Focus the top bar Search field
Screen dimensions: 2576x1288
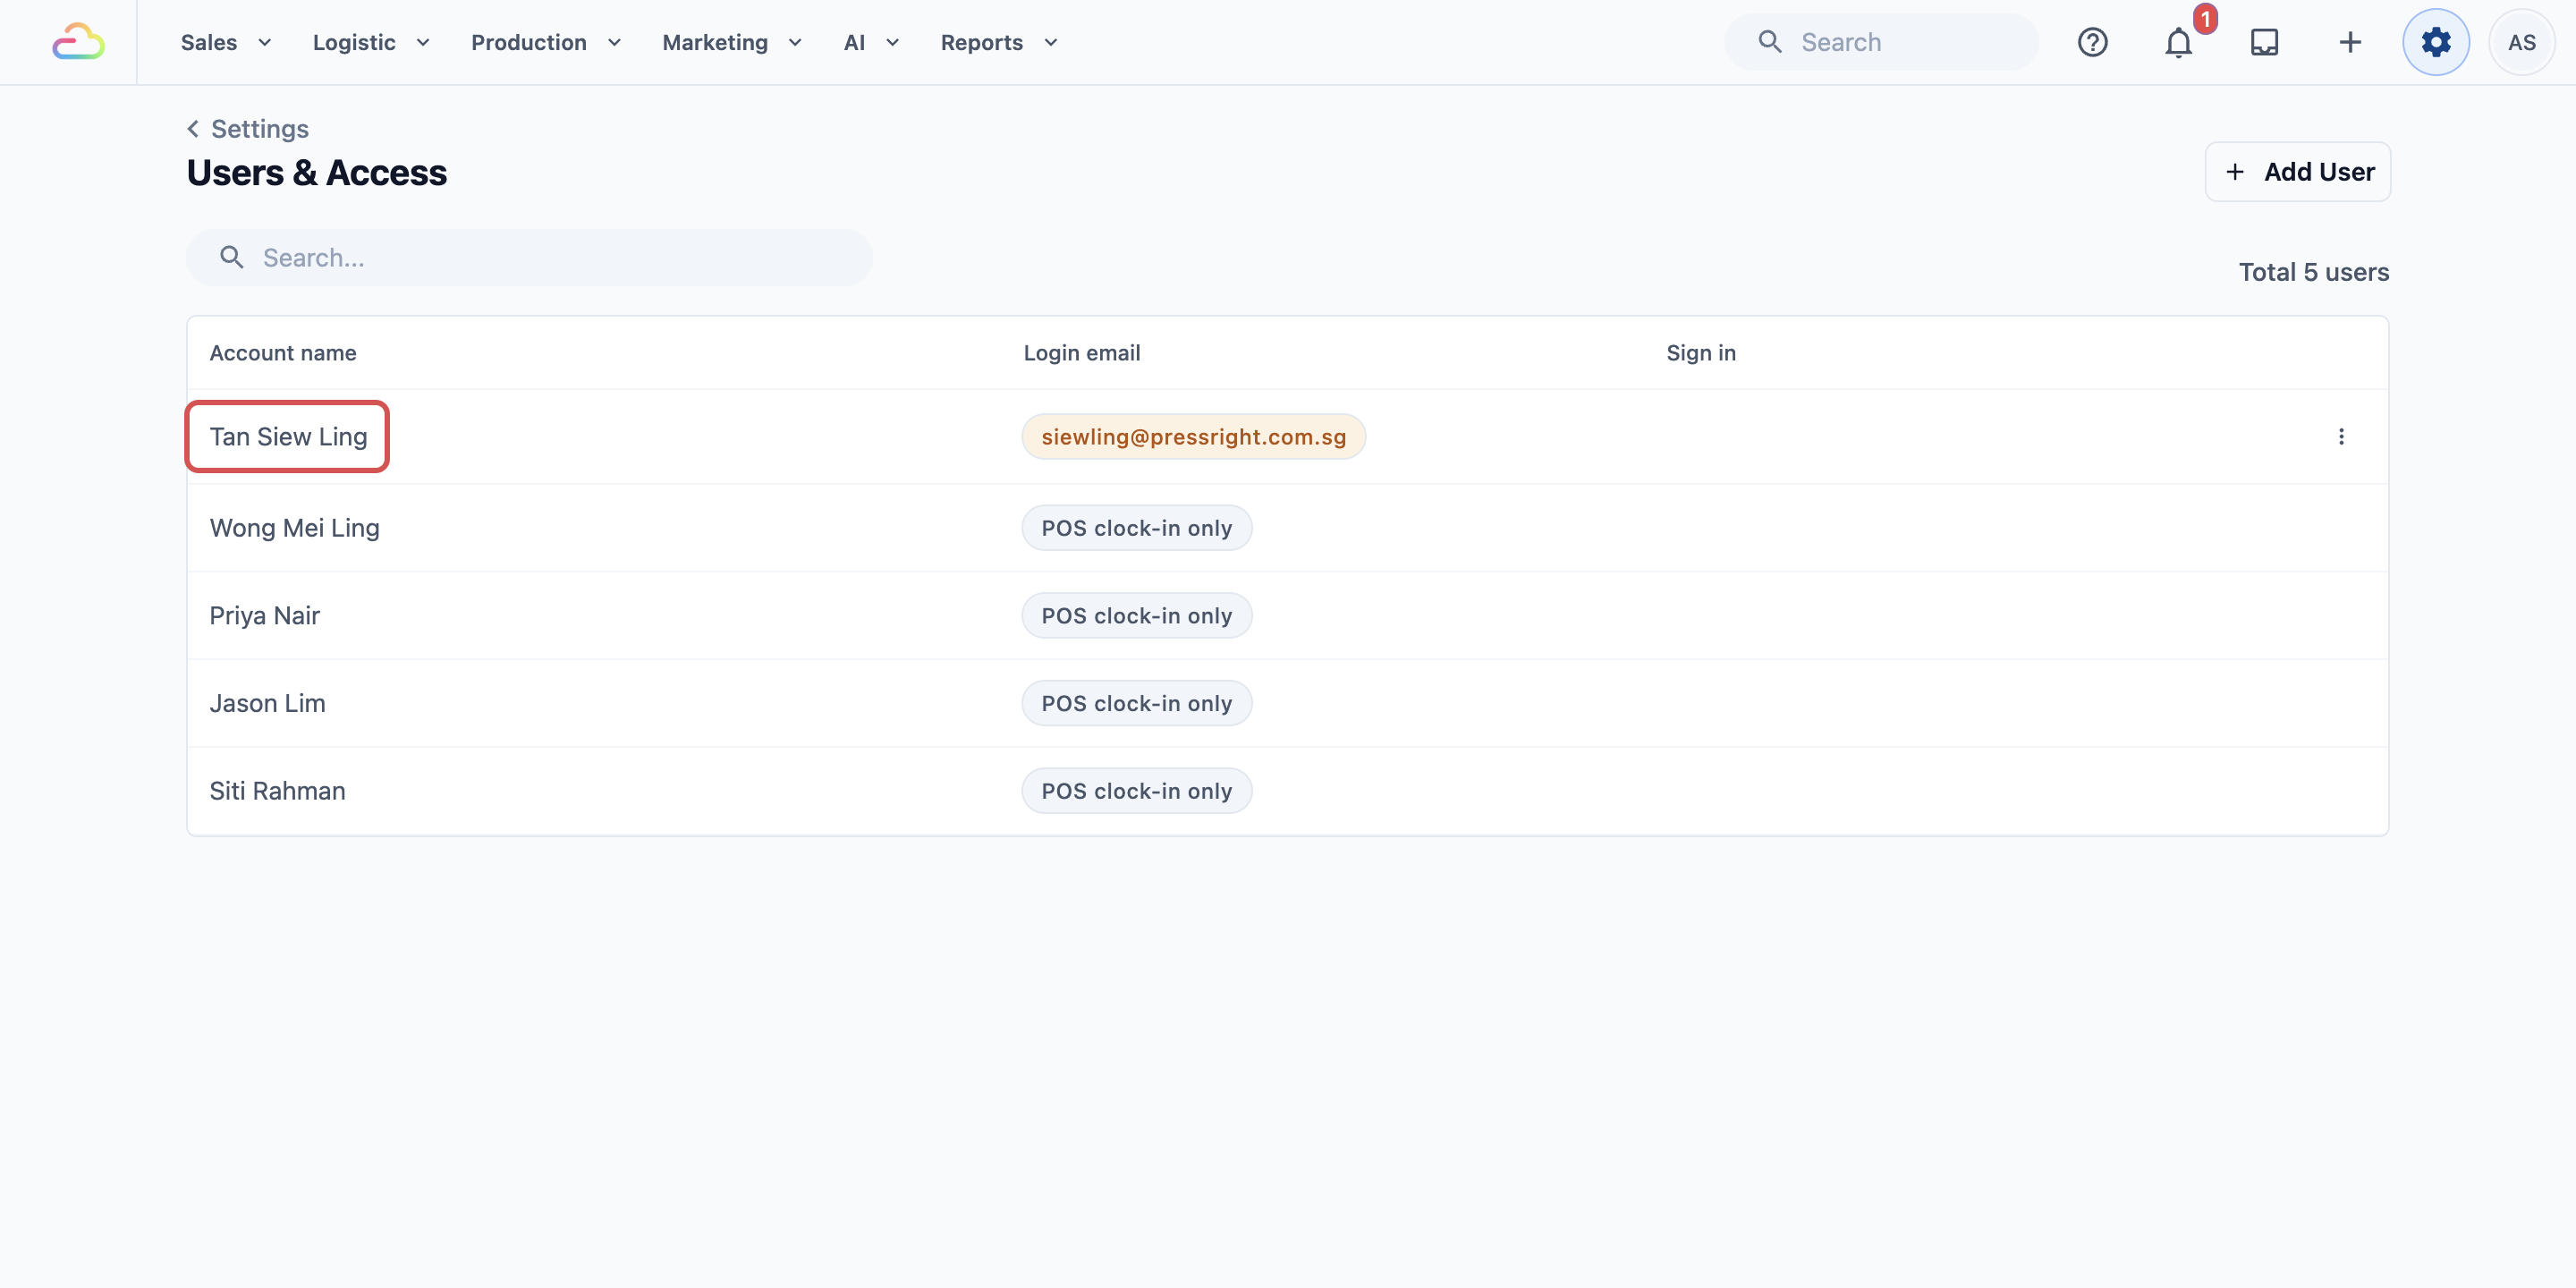click(x=1881, y=42)
